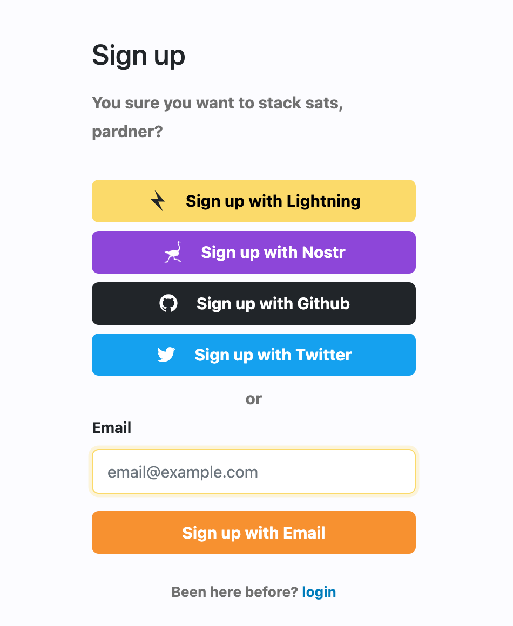The height and width of the screenshot is (626, 513).
Task: Focus the Email address input field
Action: pos(254,472)
